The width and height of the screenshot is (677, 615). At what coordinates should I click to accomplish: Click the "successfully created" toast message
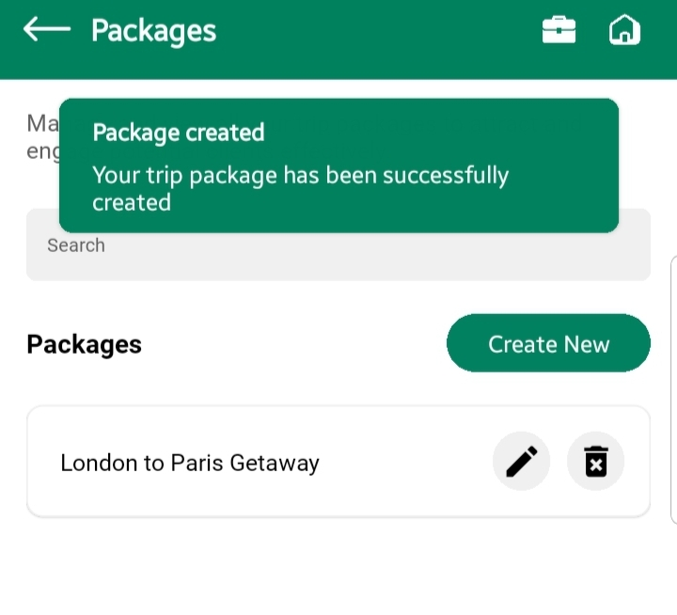(x=300, y=188)
